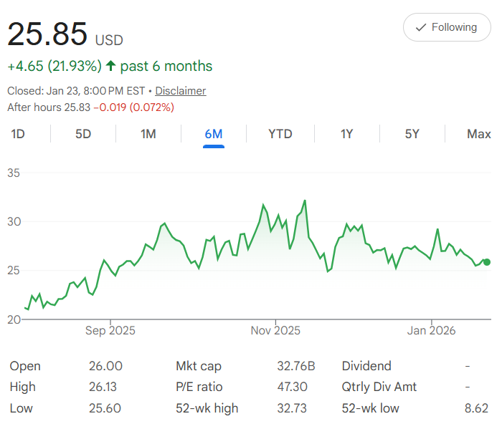This screenshot has width=502, height=429.
Task: Click the 25.85 USD price heading
Action: coord(65,34)
